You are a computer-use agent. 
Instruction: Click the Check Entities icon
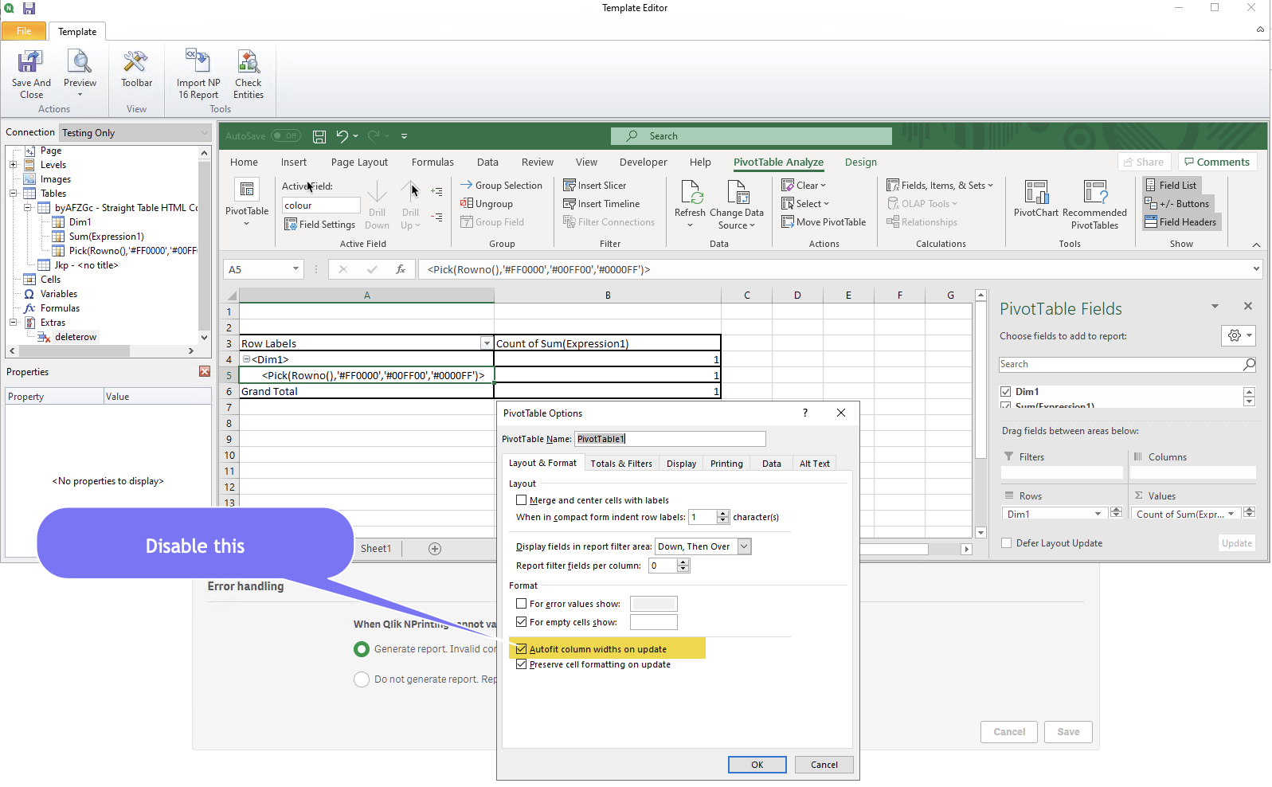click(249, 62)
